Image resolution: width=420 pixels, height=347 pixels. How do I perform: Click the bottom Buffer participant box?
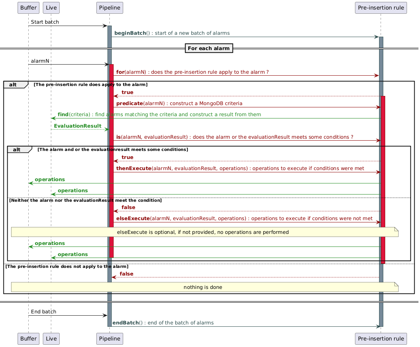(x=28, y=339)
